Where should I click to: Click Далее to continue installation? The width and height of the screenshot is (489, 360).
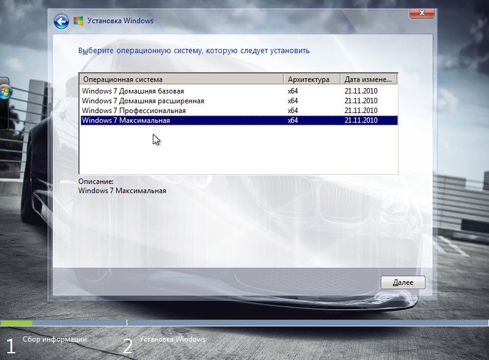click(x=403, y=282)
